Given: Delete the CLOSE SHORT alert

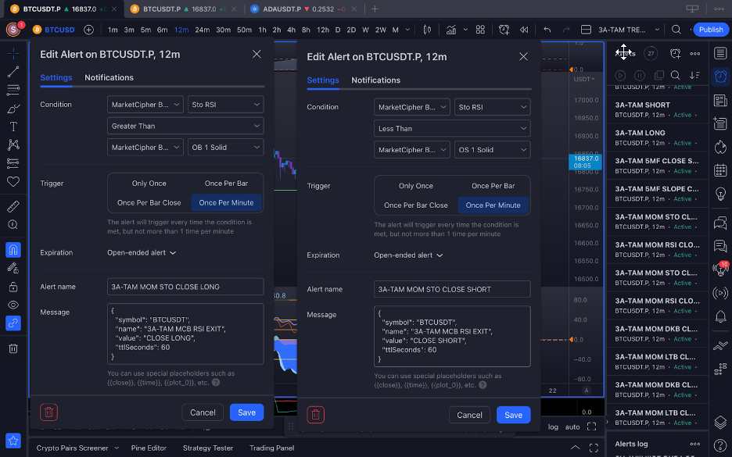Looking at the screenshot, I should [316, 415].
